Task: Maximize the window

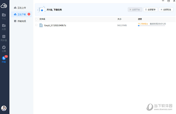Action: 169,1
